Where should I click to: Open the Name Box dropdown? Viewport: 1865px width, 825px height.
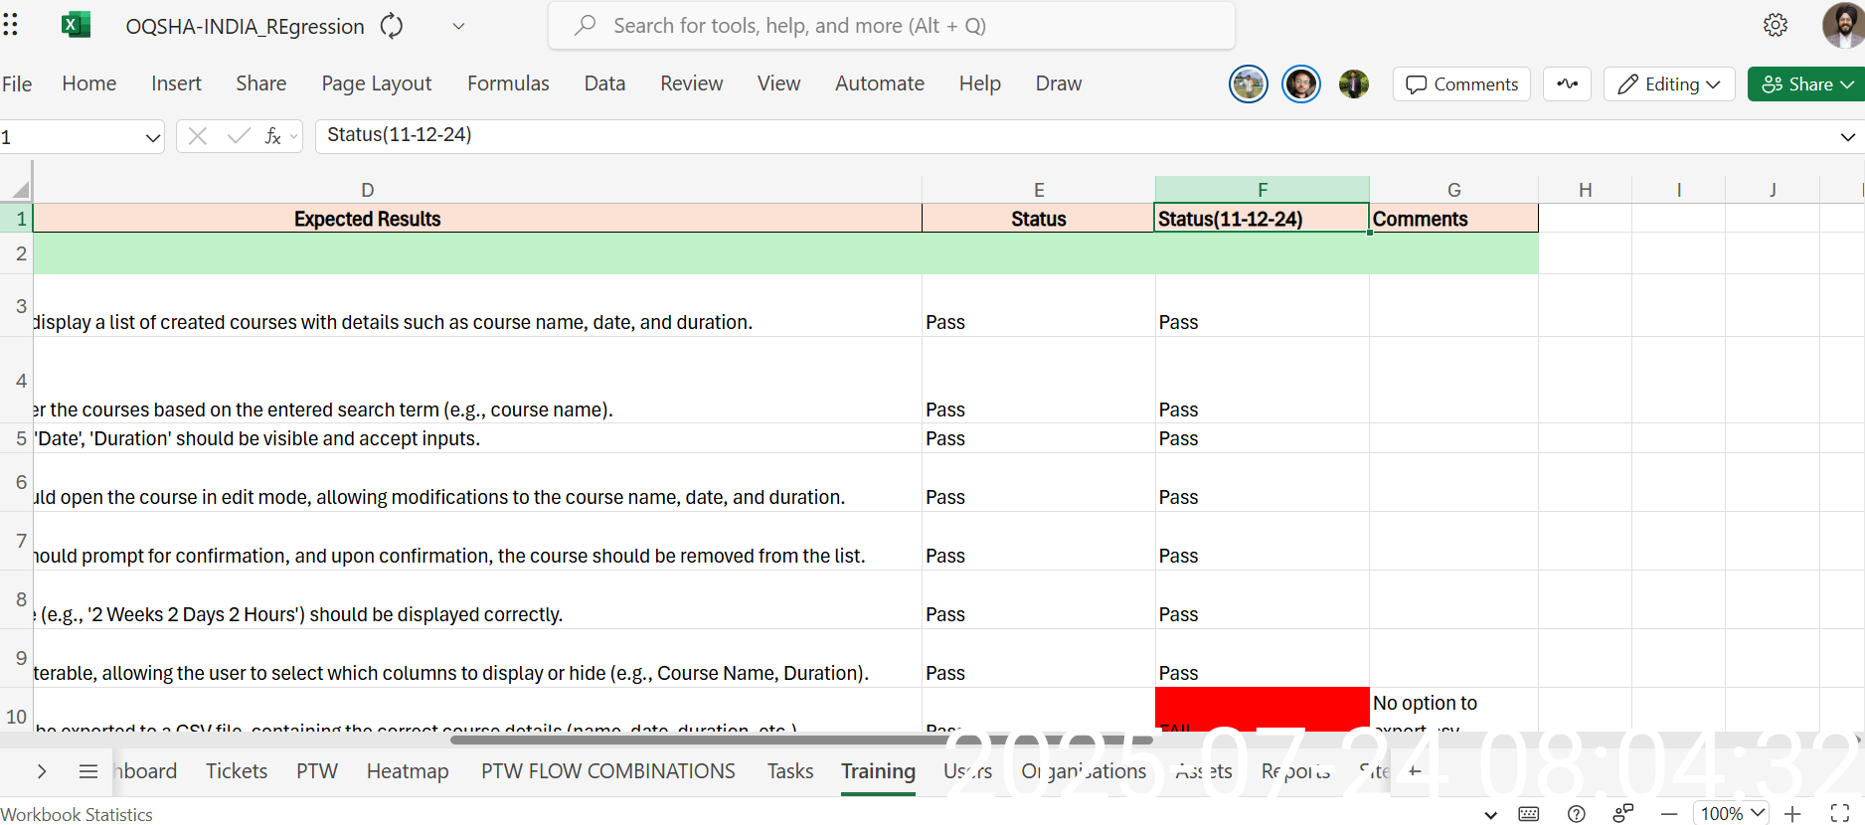[152, 137]
